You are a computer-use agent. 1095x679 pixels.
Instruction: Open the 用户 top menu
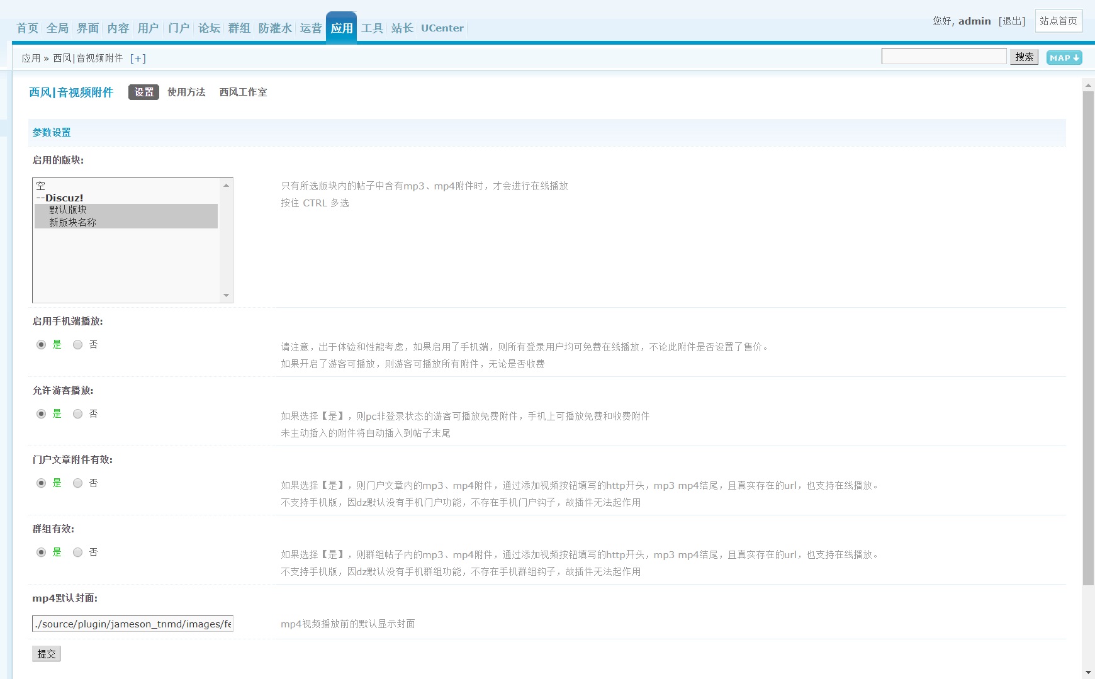pyautogui.click(x=149, y=28)
